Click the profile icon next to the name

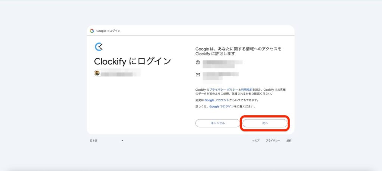pyautogui.click(x=198, y=62)
